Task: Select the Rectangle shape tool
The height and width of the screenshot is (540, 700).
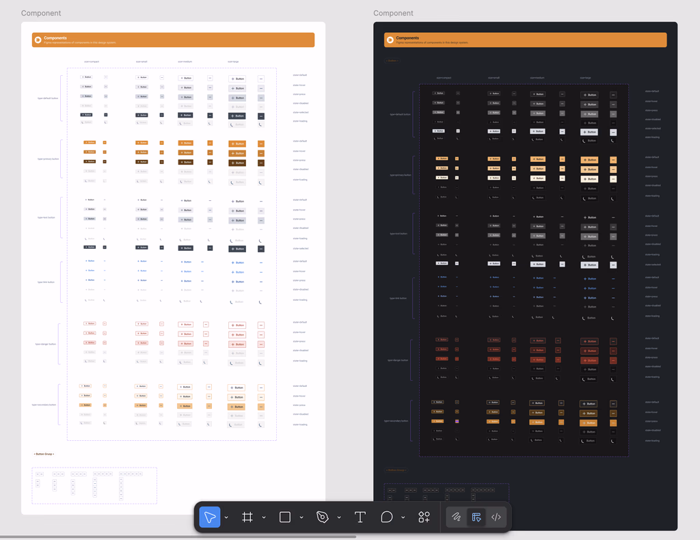Action: coord(285,517)
